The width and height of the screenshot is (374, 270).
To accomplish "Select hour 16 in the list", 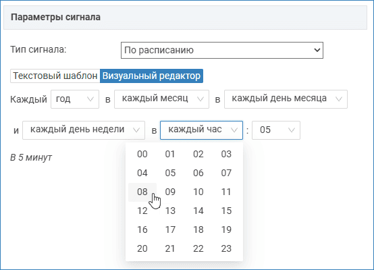I will (142, 230).
